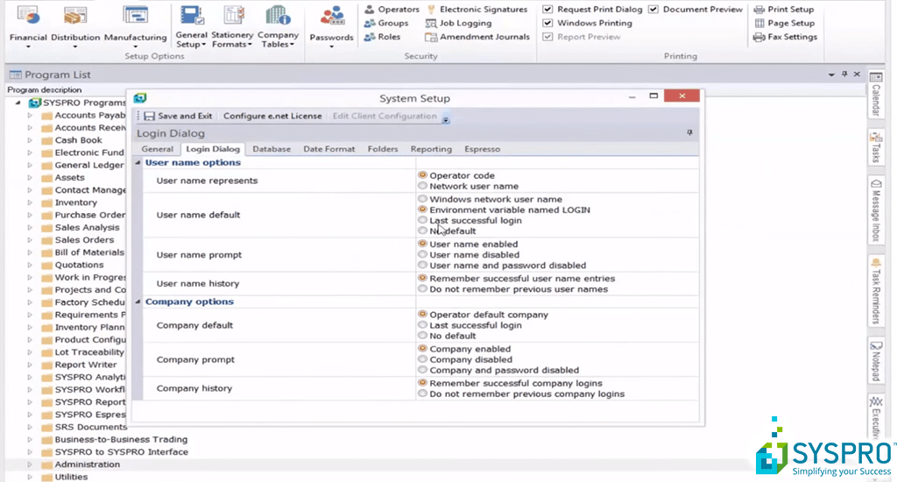Select User name disabled option
Screen dimensions: 897x482
click(x=422, y=254)
